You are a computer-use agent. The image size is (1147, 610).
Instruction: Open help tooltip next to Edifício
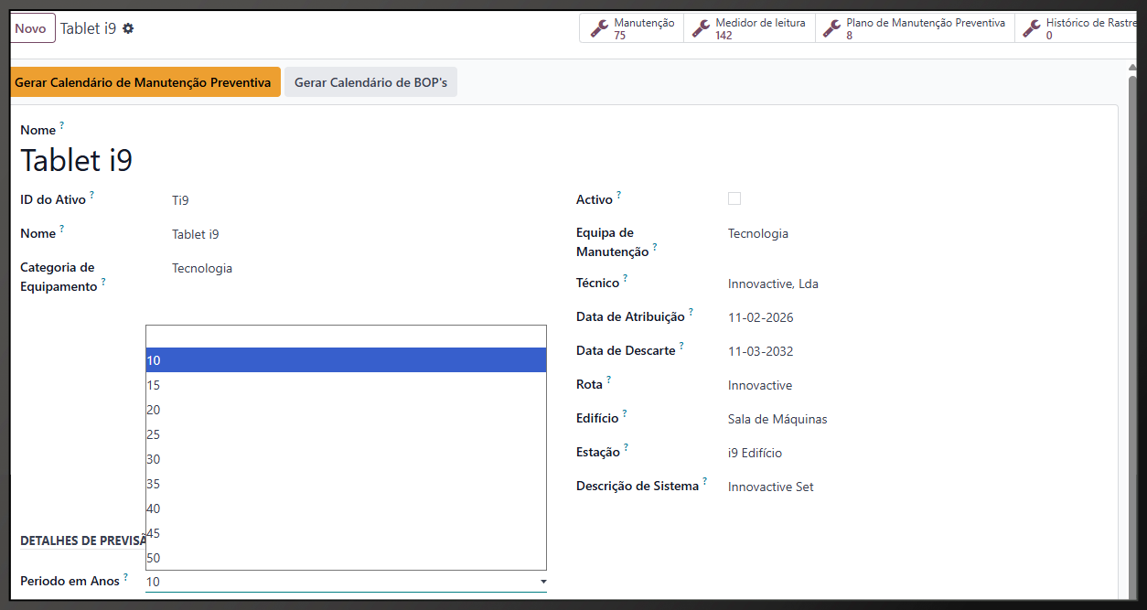click(x=625, y=413)
